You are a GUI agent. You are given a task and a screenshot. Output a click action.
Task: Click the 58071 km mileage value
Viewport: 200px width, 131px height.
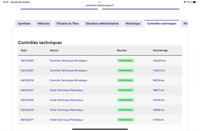tap(159, 90)
